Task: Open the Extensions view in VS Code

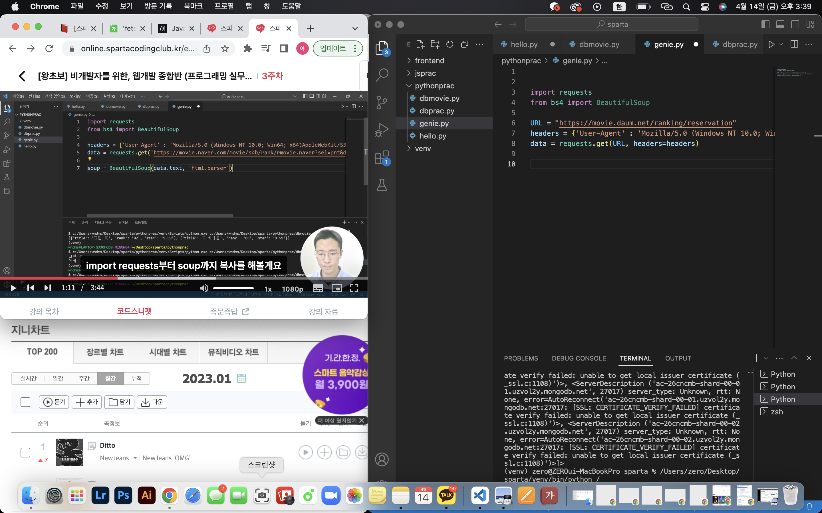Action: (382, 157)
